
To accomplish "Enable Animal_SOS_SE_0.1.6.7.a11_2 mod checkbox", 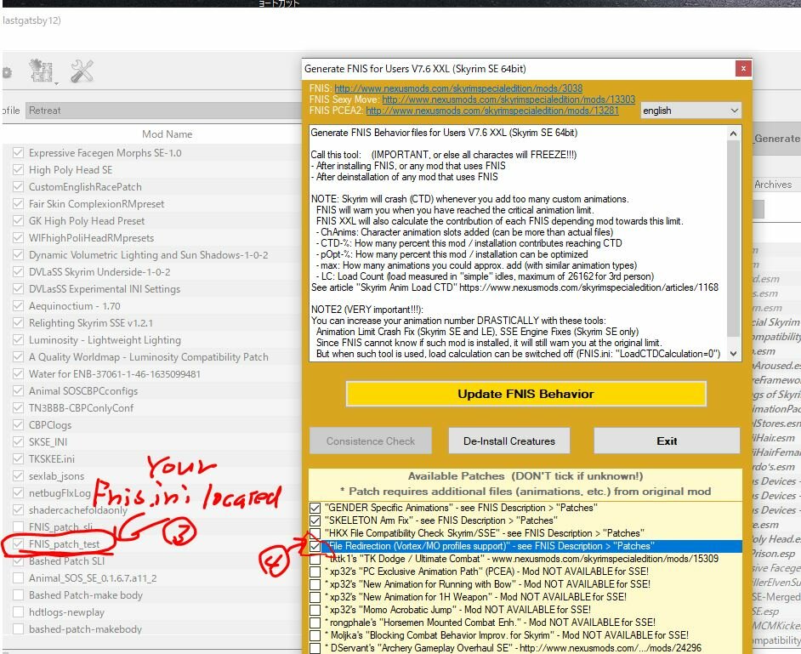I will point(18,577).
